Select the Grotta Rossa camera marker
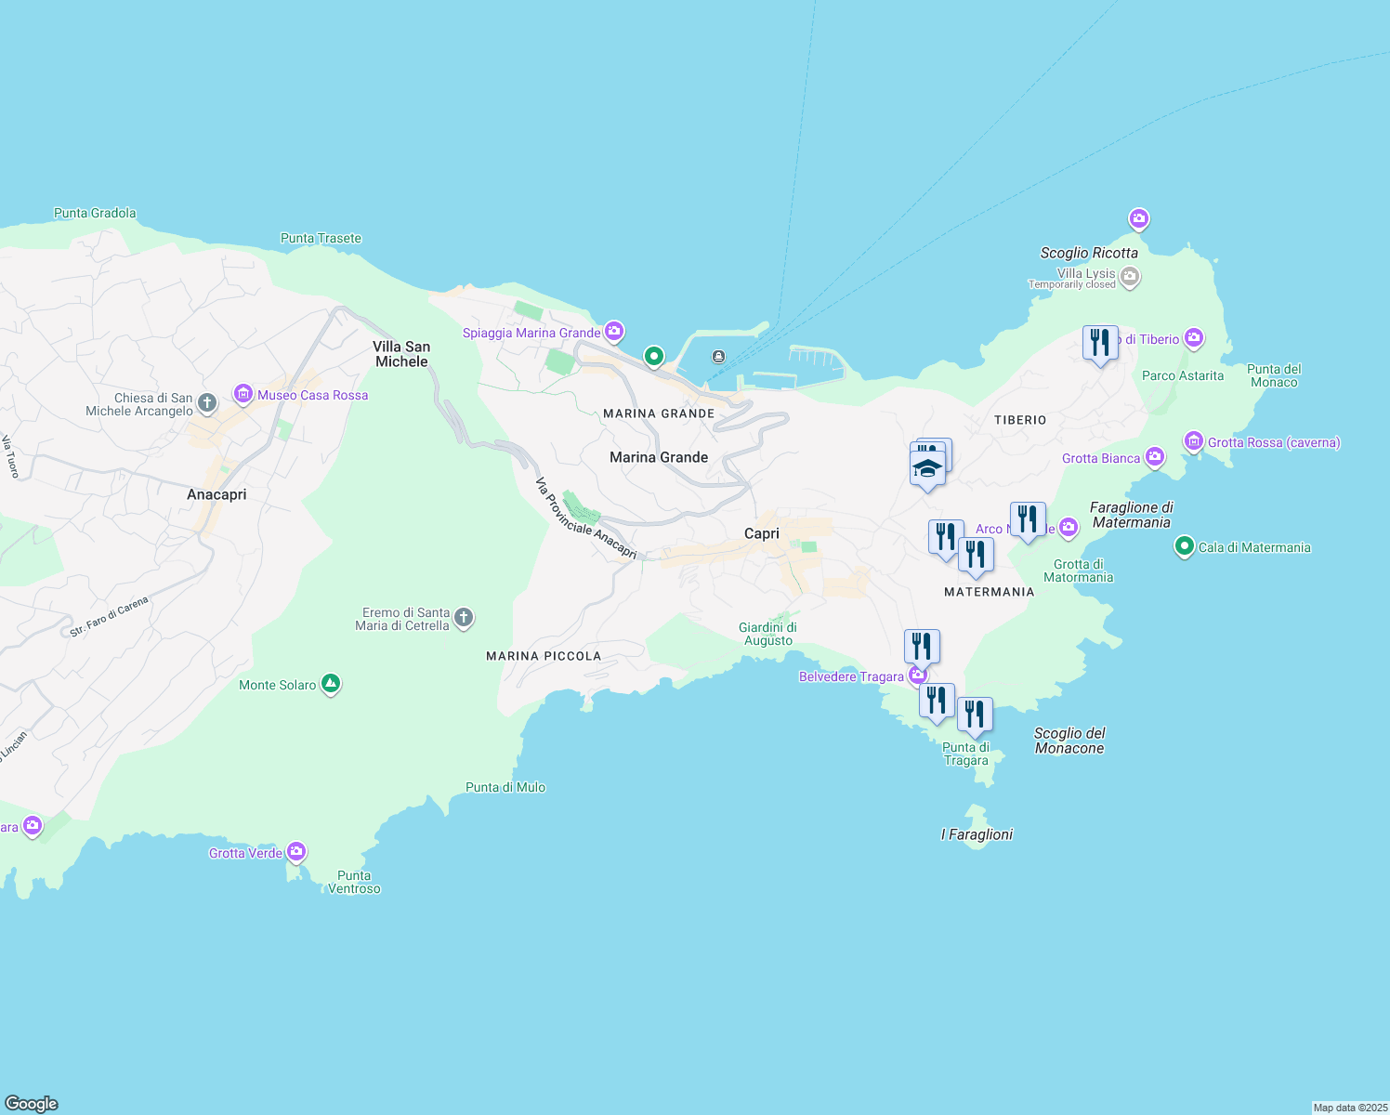 (1192, 441)
